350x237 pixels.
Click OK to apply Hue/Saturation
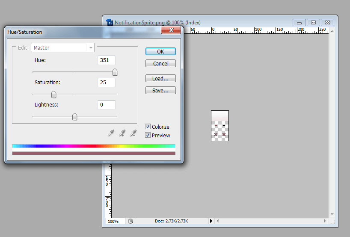click(160, 51)
